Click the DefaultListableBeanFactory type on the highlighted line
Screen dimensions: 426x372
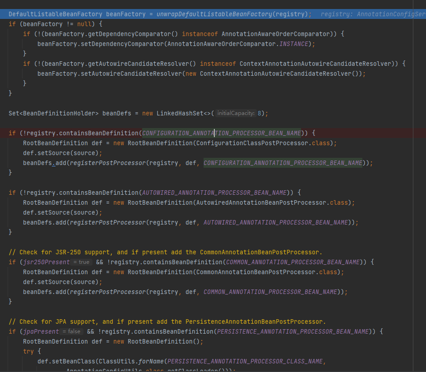click(x=56, y=14)
